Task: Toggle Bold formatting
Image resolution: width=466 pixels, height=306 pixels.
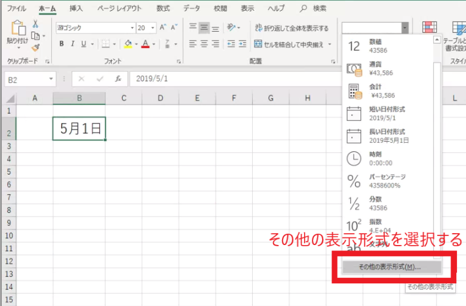Action: (62, 44)
